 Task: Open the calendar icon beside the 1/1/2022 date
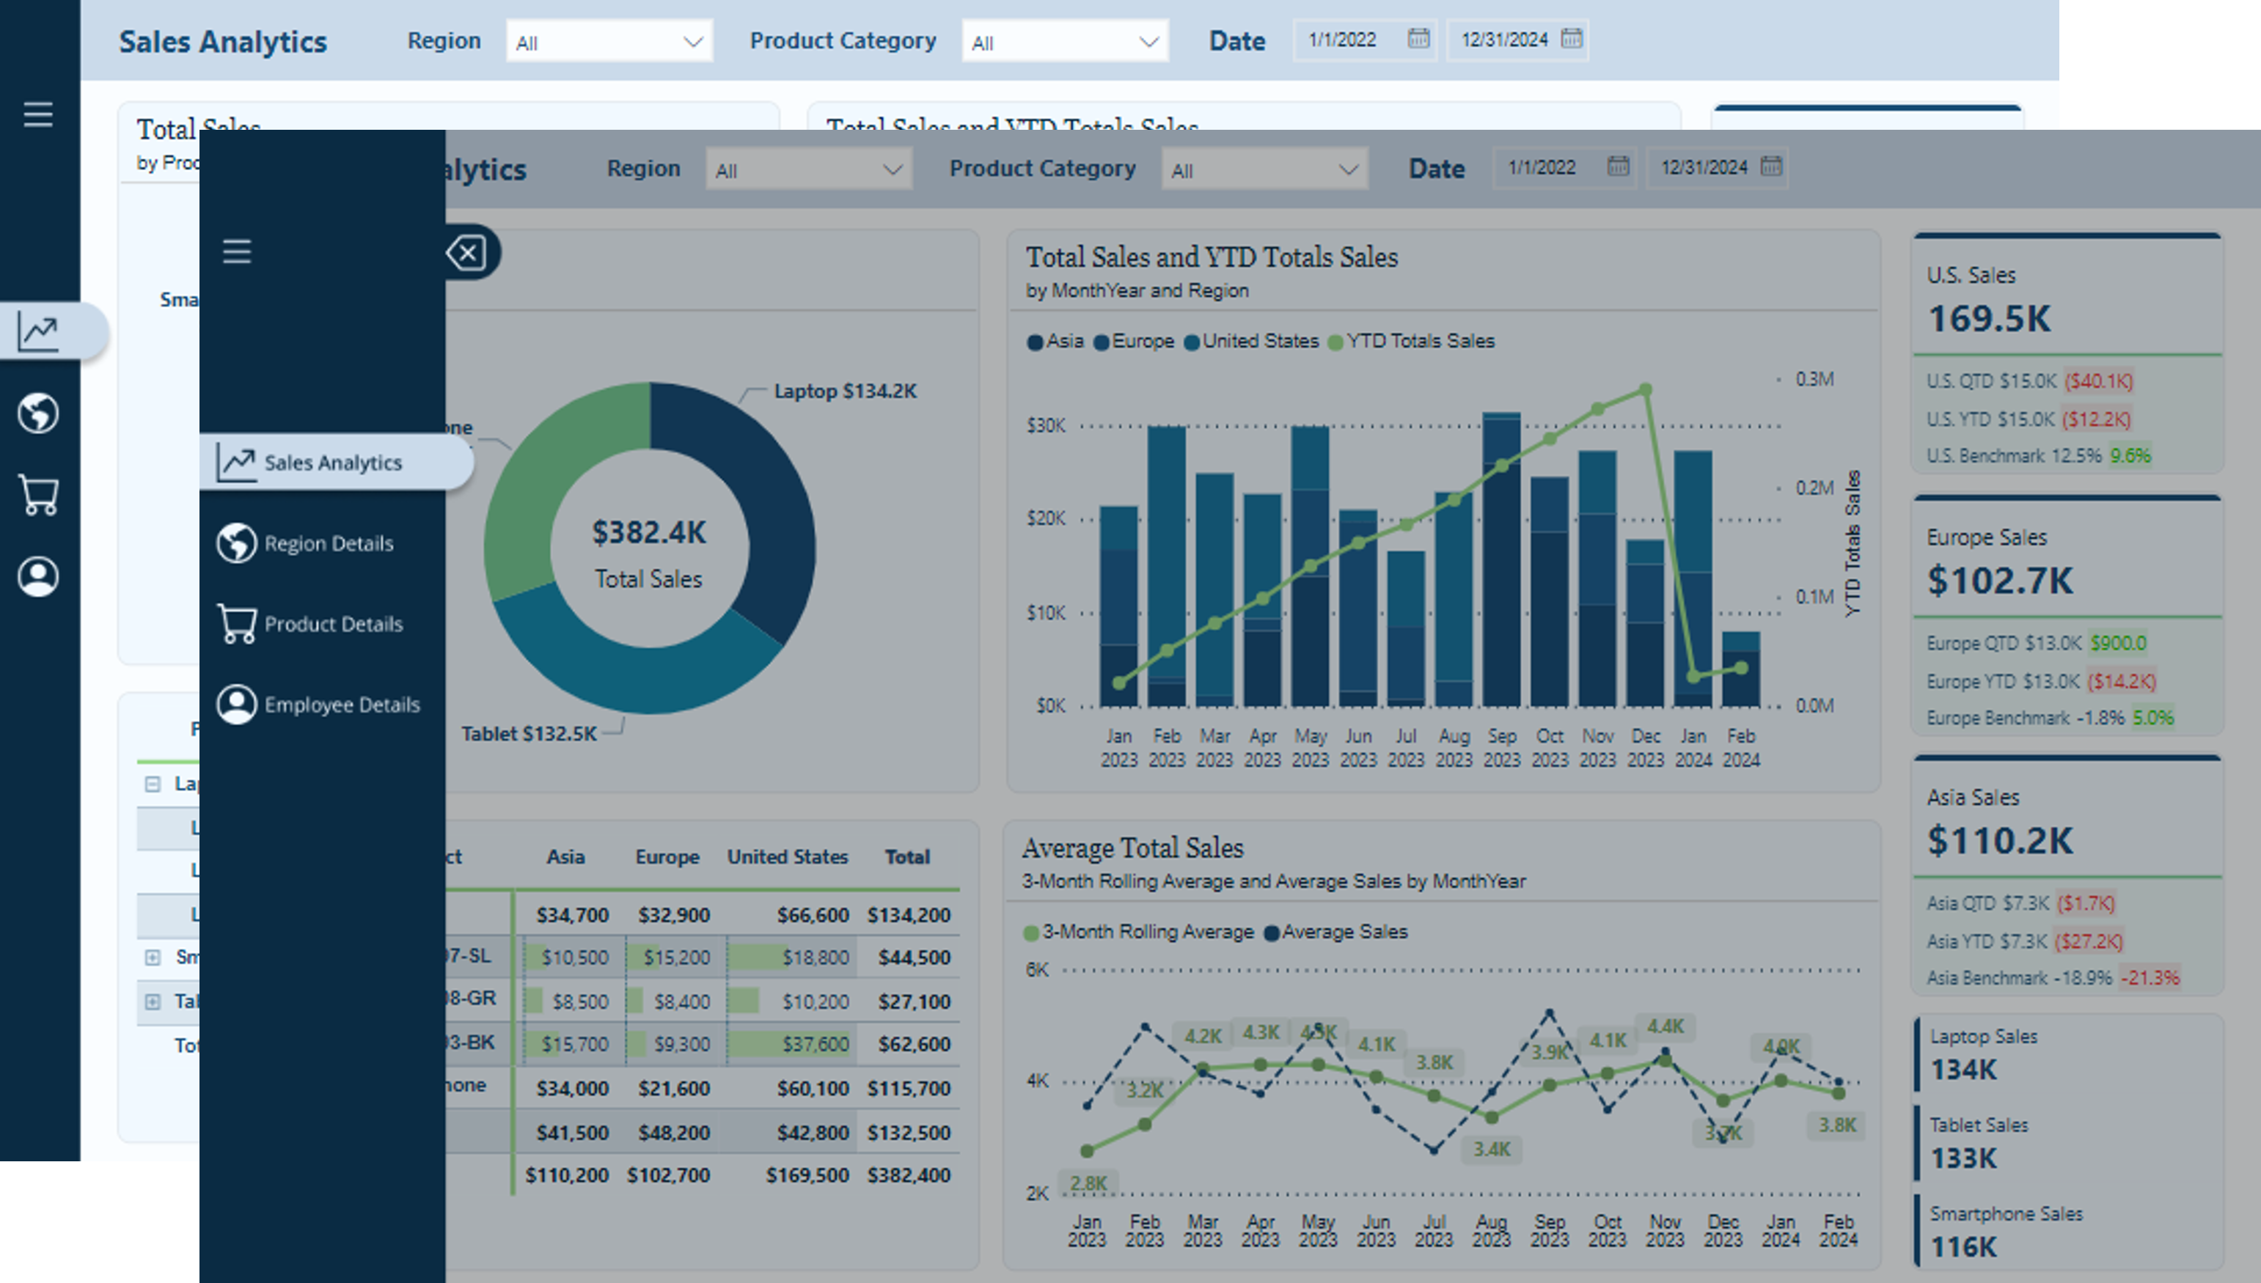[1620, 167]
